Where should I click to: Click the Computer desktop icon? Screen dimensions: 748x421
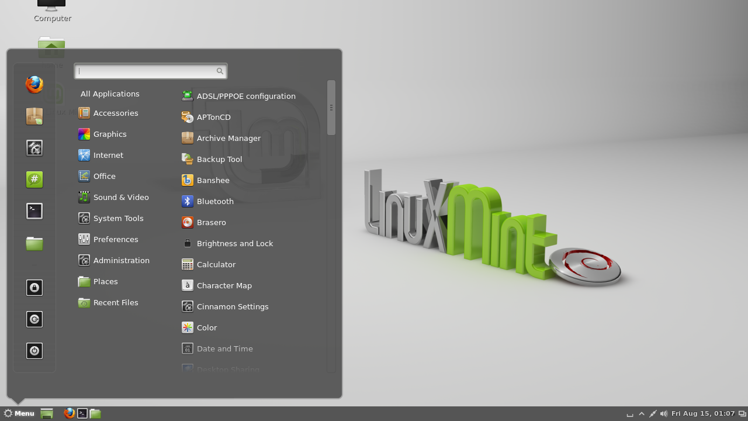click(x=52, y=11)
